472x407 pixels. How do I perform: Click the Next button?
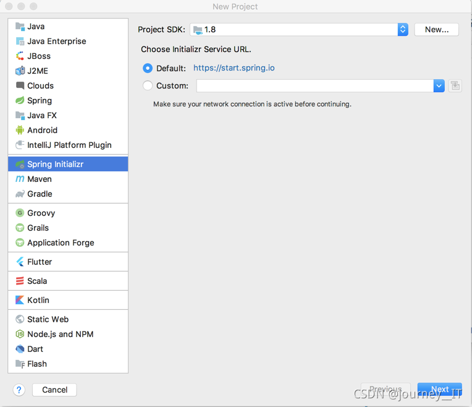click(x=439, y=389)
